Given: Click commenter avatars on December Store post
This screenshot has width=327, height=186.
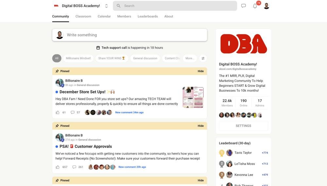Looking at the screenshot, I should [98, 113].
